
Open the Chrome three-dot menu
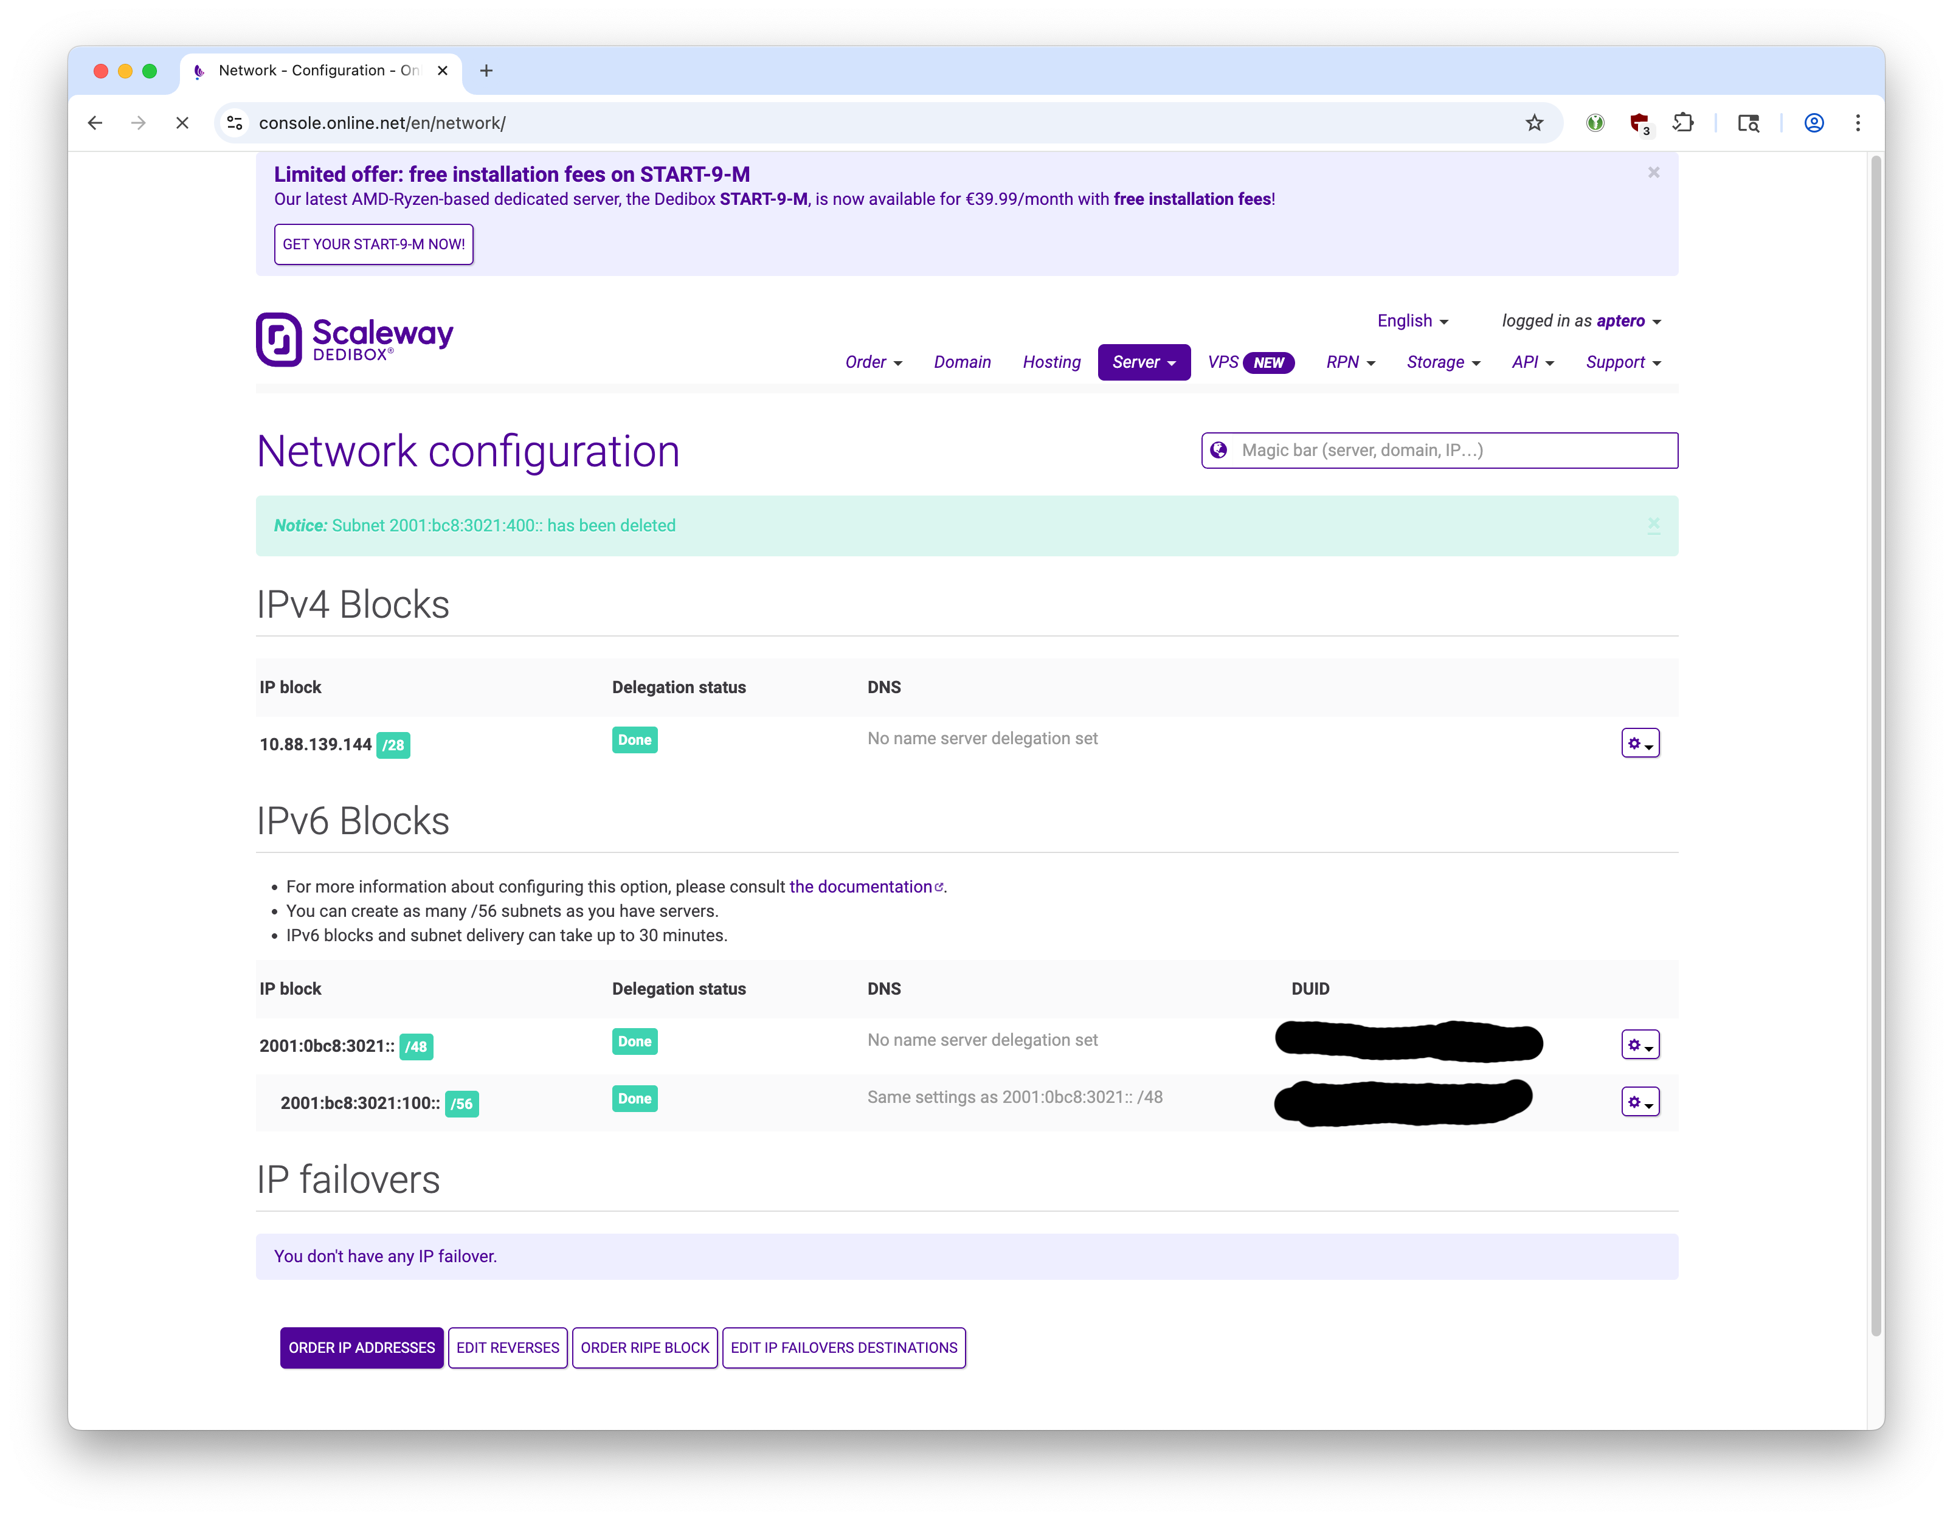[1858, 123]
